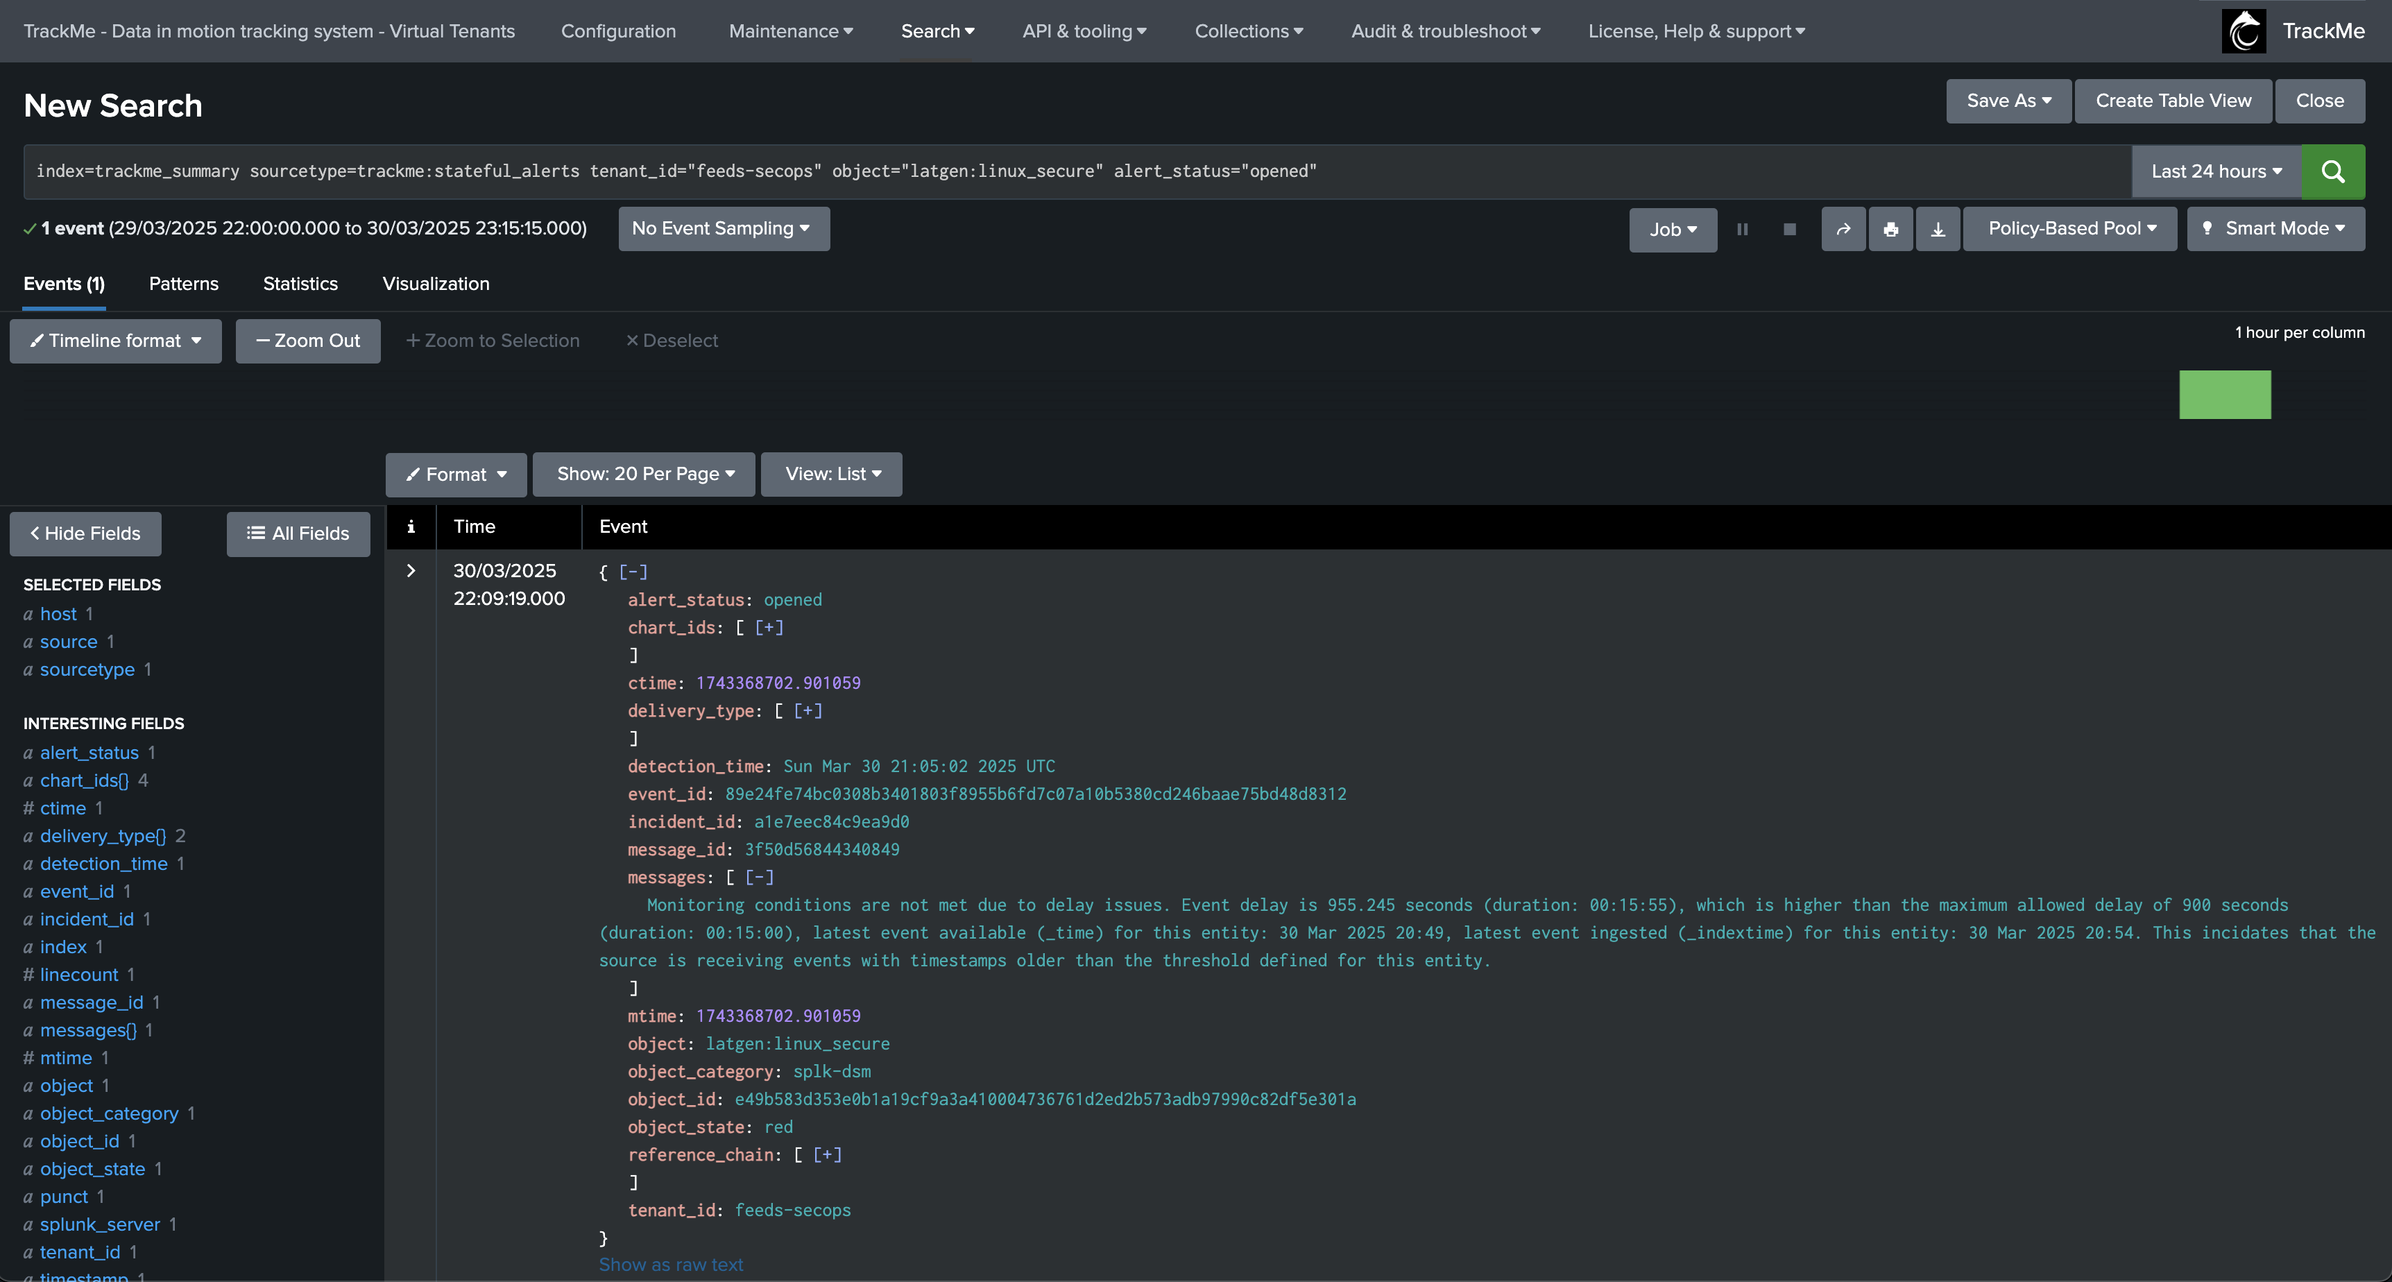The height and width of the screenshot is (1282, 2392).
Task: Click the TrackMe logo icon
Action: pos(2244,31)
